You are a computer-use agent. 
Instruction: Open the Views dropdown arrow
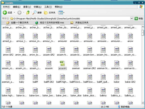pos(64,13)
